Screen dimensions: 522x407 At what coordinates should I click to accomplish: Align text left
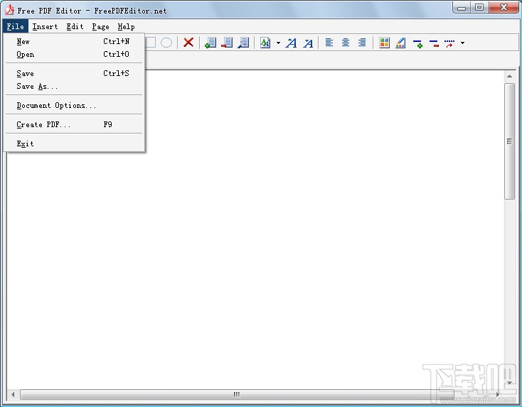click(329, 43)
